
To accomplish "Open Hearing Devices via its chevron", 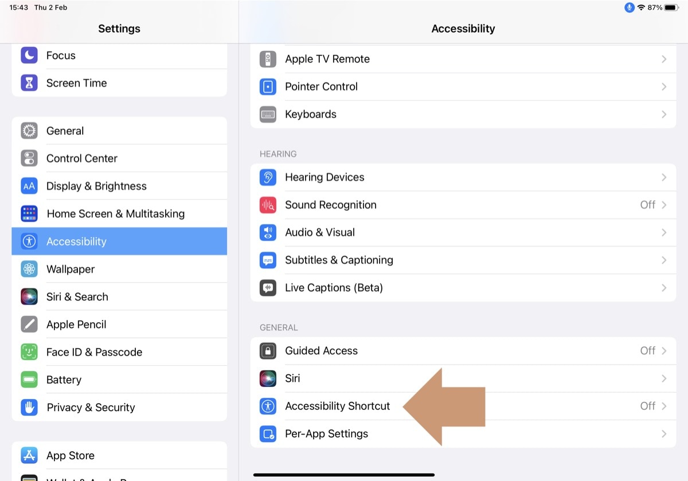I will pyautogui.click(x=664, y=177).
